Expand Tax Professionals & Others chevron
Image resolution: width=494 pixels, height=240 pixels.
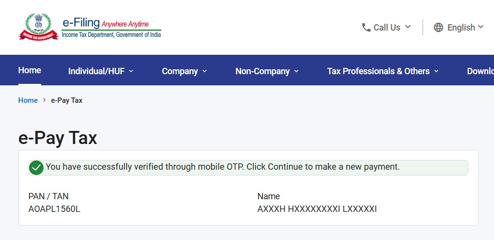point(436,71)
